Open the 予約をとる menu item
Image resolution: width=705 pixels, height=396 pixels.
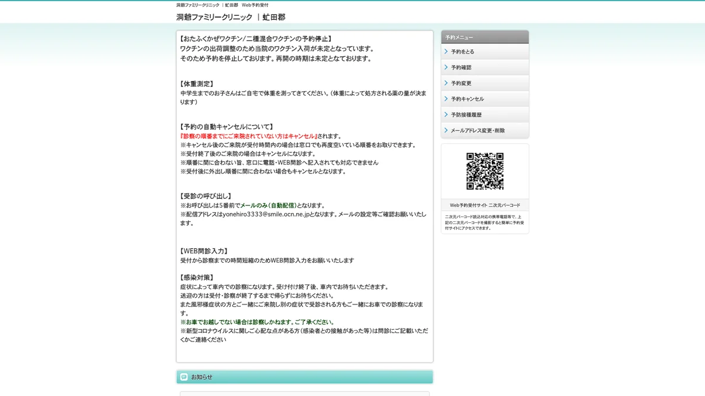(485, 52)
